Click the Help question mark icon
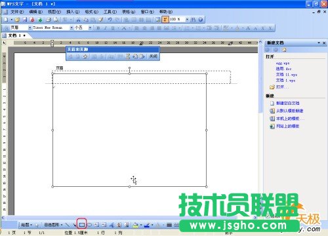 tap(201, 20)
